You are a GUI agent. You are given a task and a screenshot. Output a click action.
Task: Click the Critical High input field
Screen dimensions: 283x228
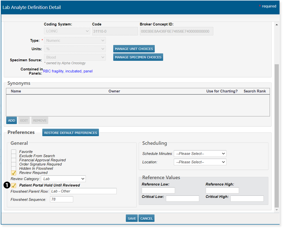pyautogui.click(x=247, y=199)
